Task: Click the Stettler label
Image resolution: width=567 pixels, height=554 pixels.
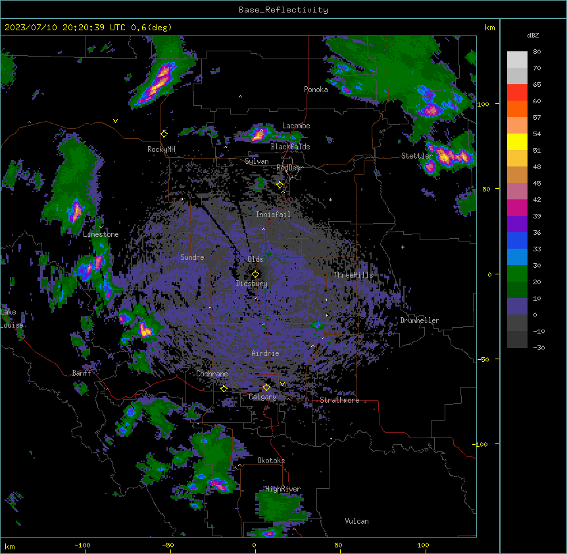Action: pos(417,156)
